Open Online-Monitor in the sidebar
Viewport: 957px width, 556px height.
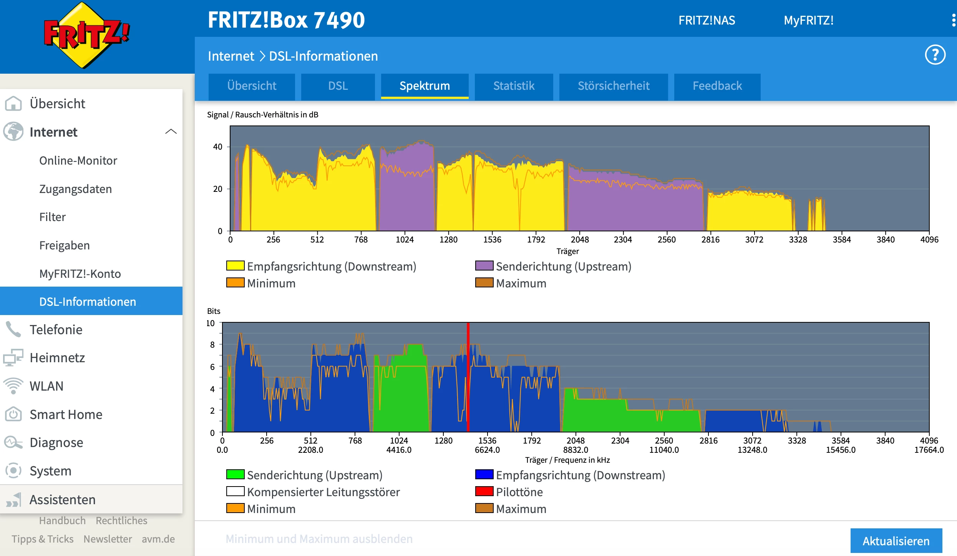pyautogui.click(x=78, y=160)
